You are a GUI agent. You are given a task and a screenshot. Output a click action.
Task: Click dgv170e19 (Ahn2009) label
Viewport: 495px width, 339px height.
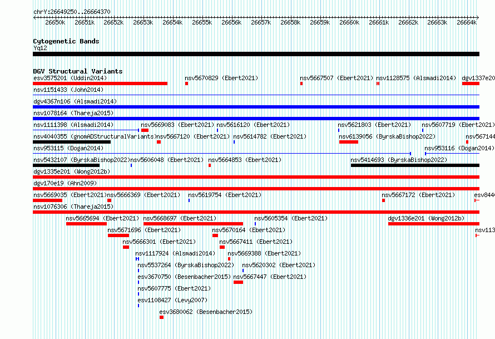tap(65, 183)
